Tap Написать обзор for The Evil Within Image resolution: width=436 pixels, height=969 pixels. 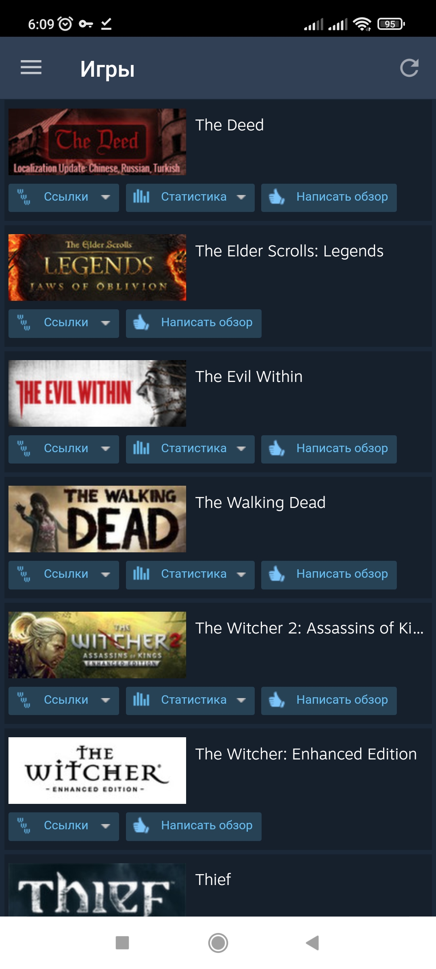tap(329, 449)
